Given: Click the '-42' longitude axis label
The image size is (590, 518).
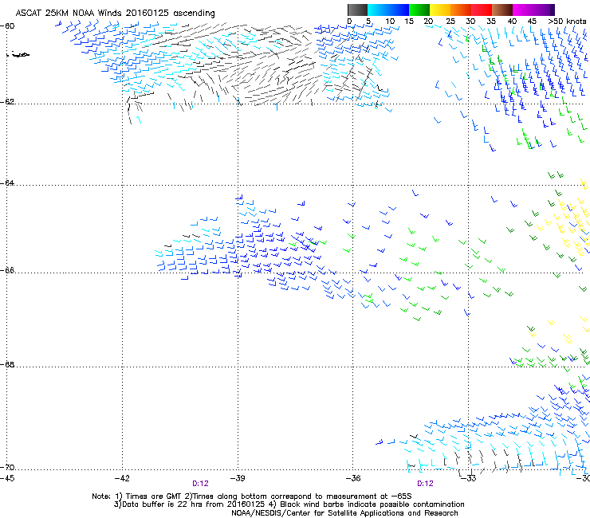Looking at the screenshot, I should point(122,478).
